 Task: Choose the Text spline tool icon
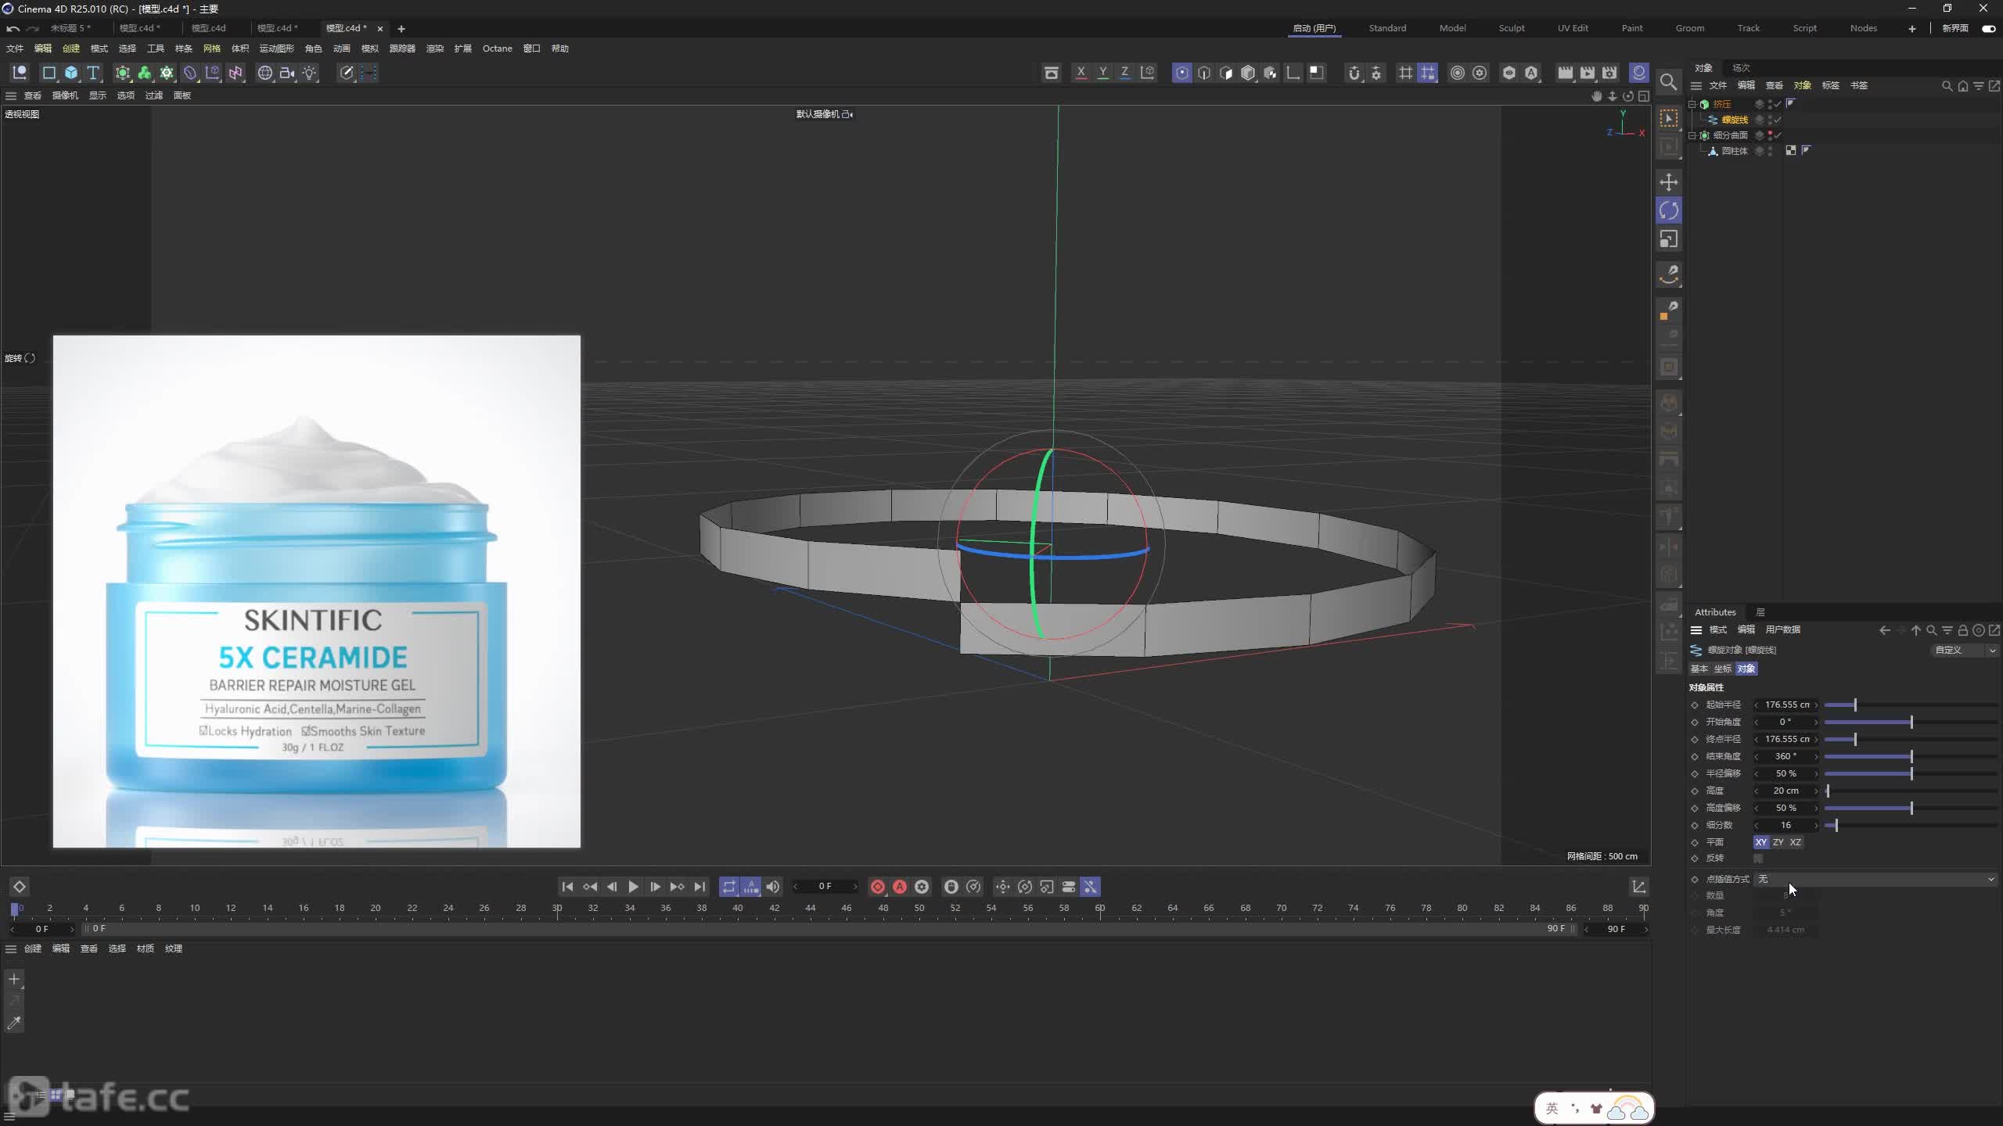[x=93, y=73]
